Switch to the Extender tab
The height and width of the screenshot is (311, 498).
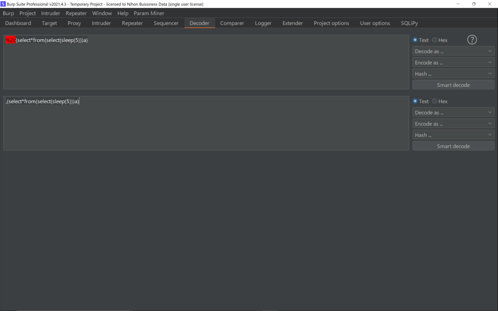pos(293,23)
